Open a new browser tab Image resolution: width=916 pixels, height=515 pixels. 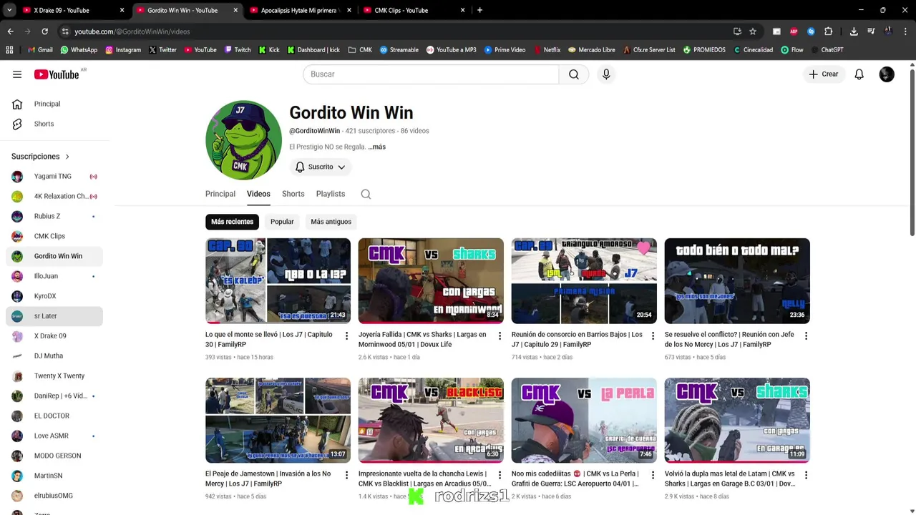[479, 10]
